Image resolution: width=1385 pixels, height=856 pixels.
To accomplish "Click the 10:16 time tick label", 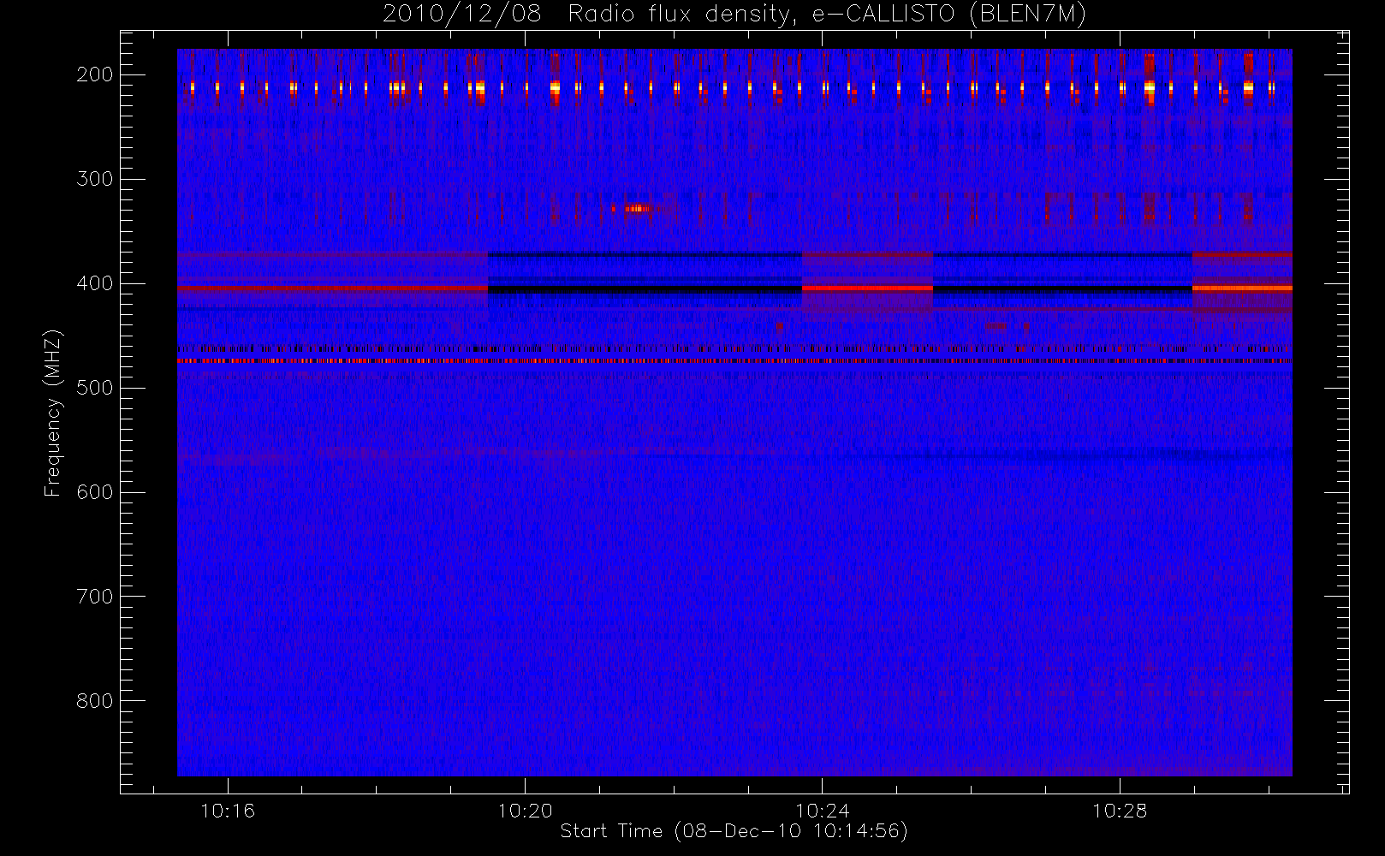I will pos(228,811).
